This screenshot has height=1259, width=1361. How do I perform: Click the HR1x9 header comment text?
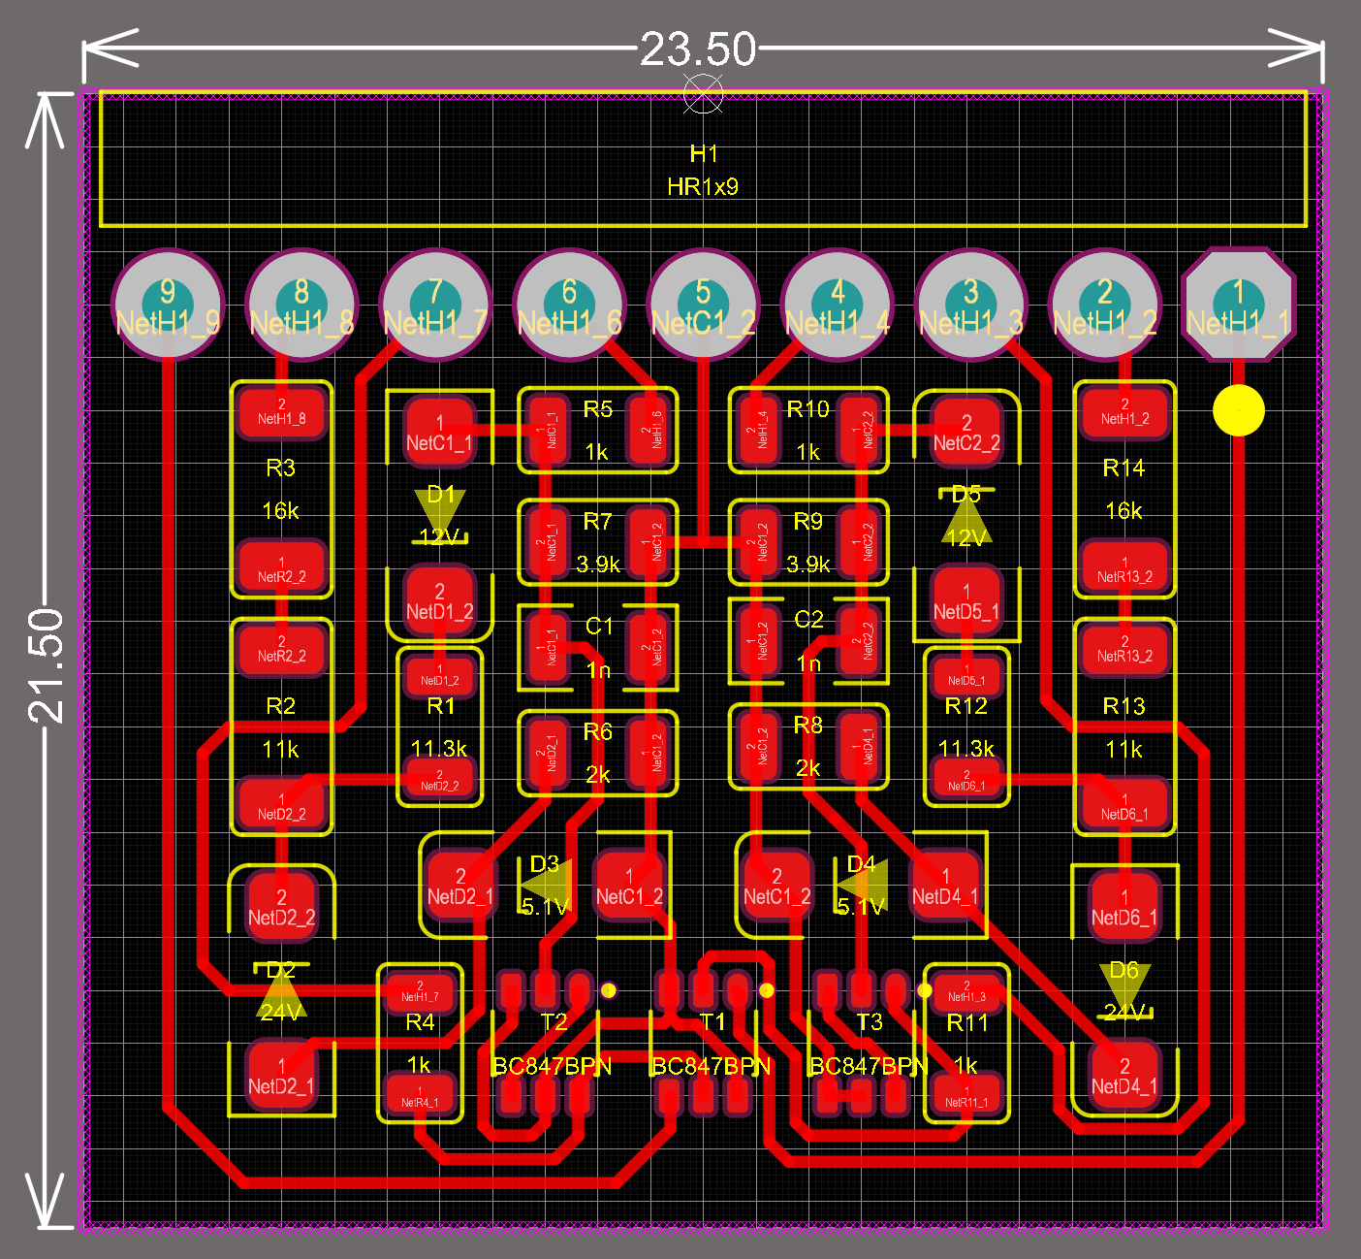703,186
